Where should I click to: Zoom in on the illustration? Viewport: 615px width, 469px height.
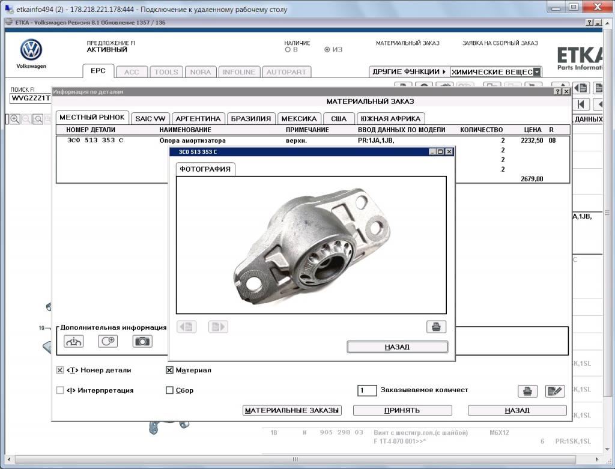pos(15,120)
